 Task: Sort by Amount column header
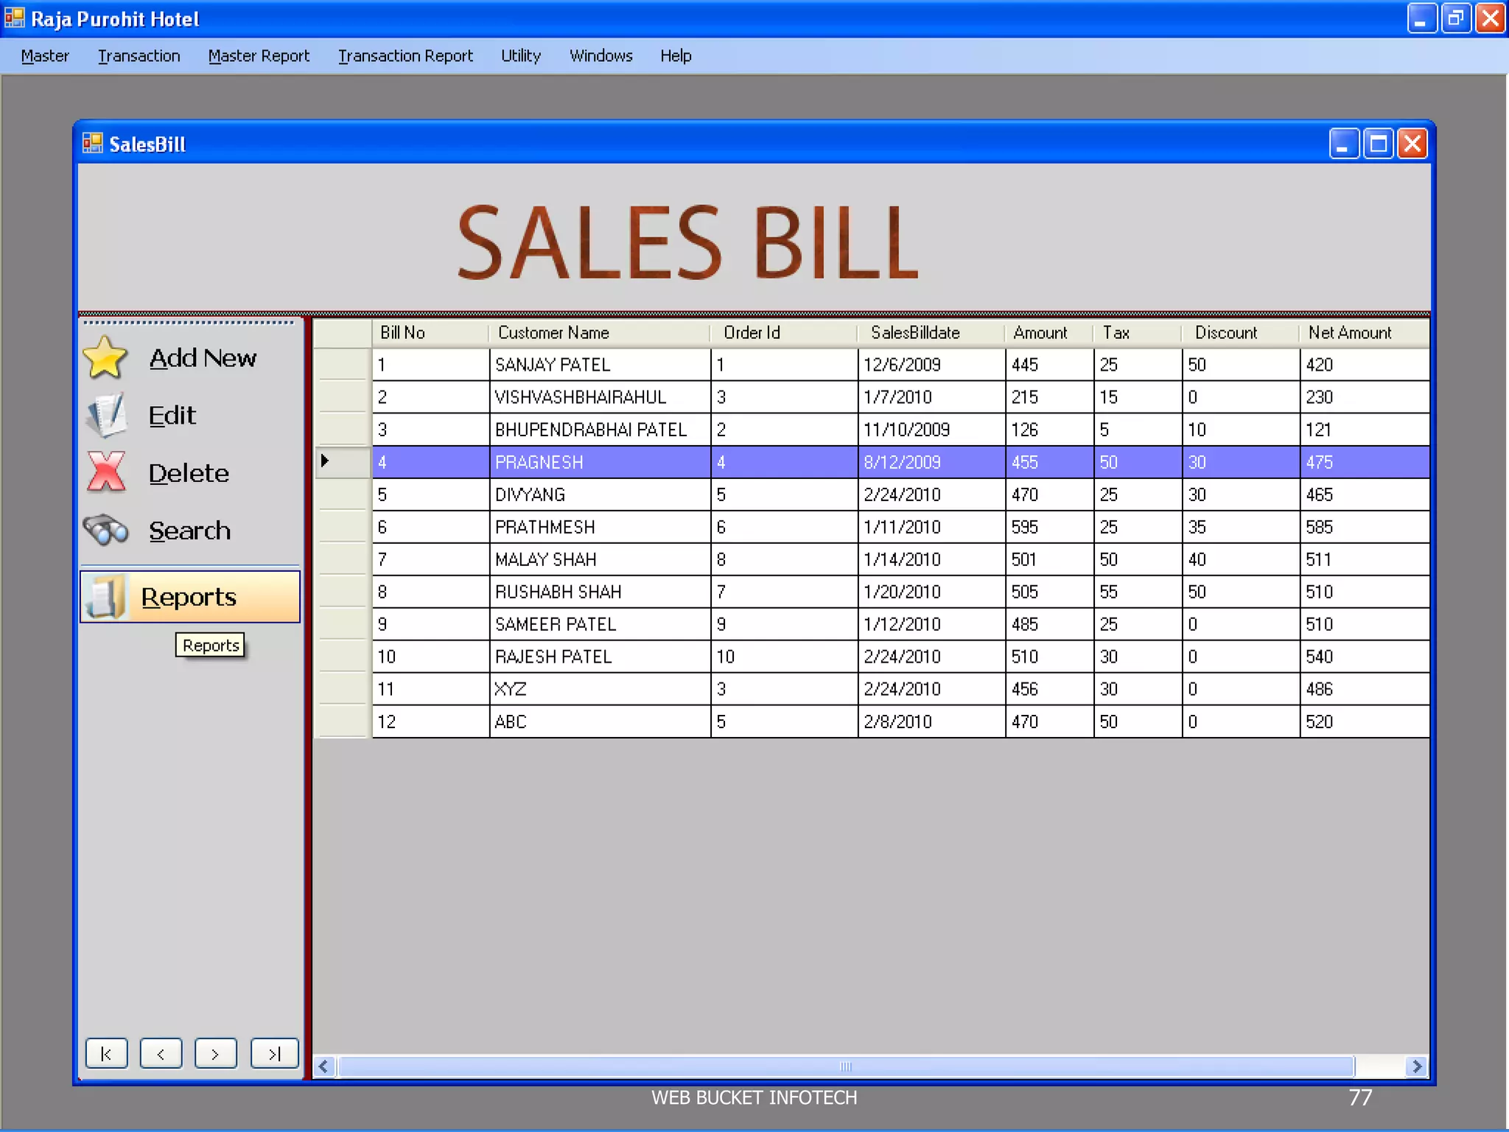(x=1049, y=332)
